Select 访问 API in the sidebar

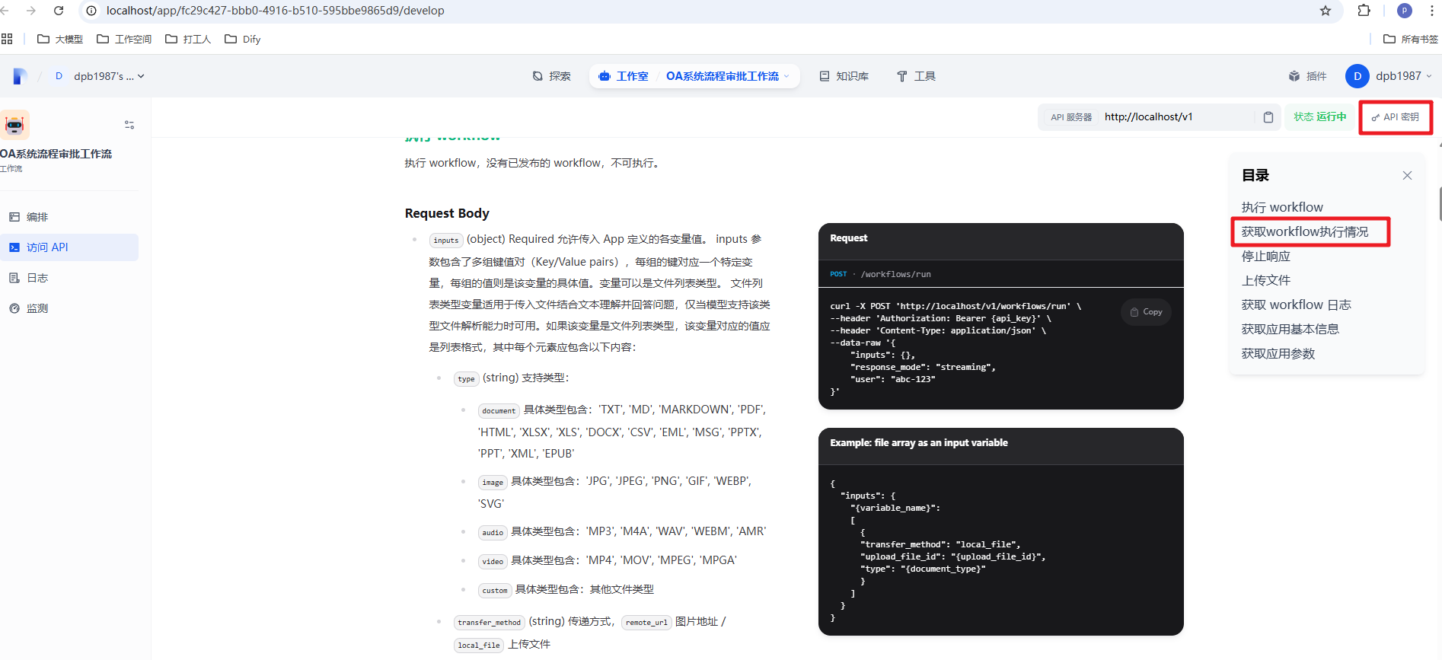pos(47,247)
